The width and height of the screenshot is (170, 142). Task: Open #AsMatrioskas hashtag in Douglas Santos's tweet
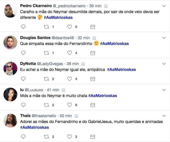click(x=114, y=44)
